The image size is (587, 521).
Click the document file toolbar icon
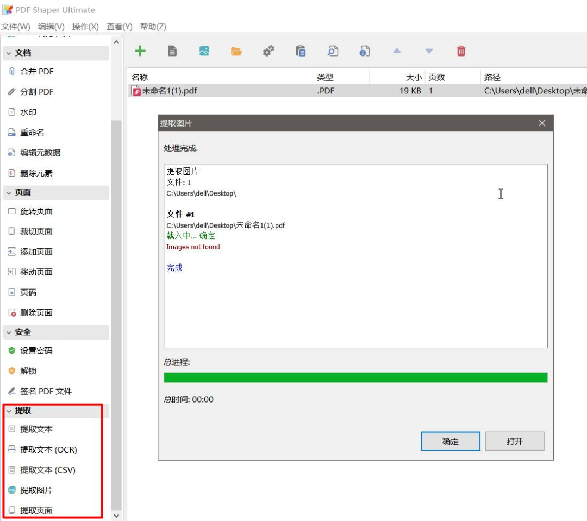point(172,51)
